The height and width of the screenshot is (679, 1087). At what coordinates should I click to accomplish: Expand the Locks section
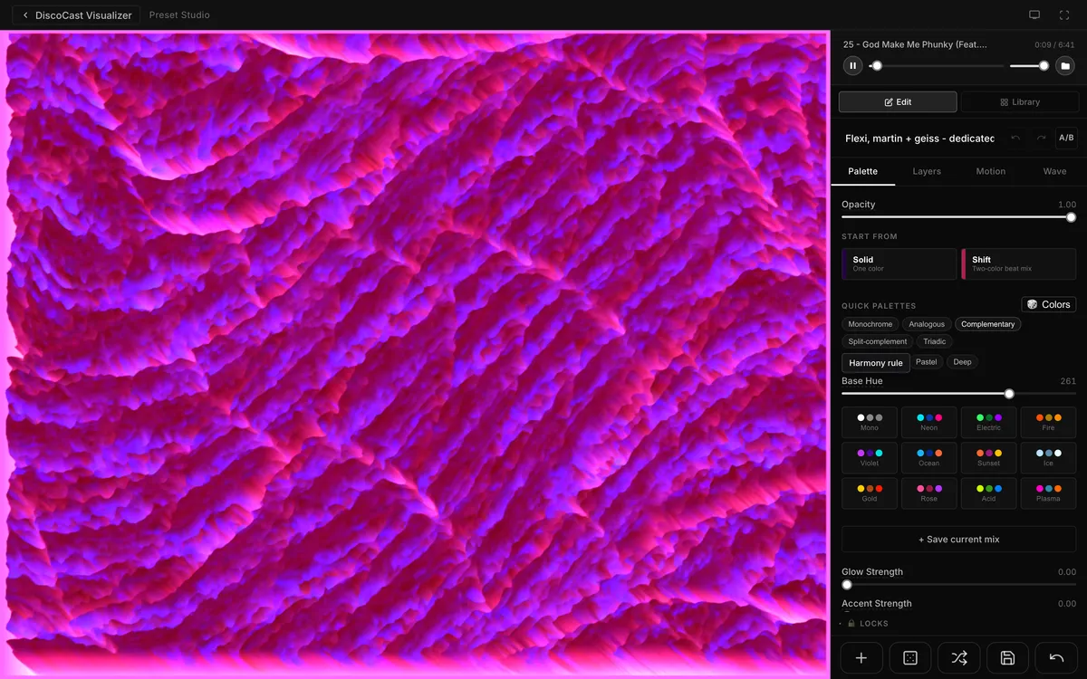click(x=868, y=624)
